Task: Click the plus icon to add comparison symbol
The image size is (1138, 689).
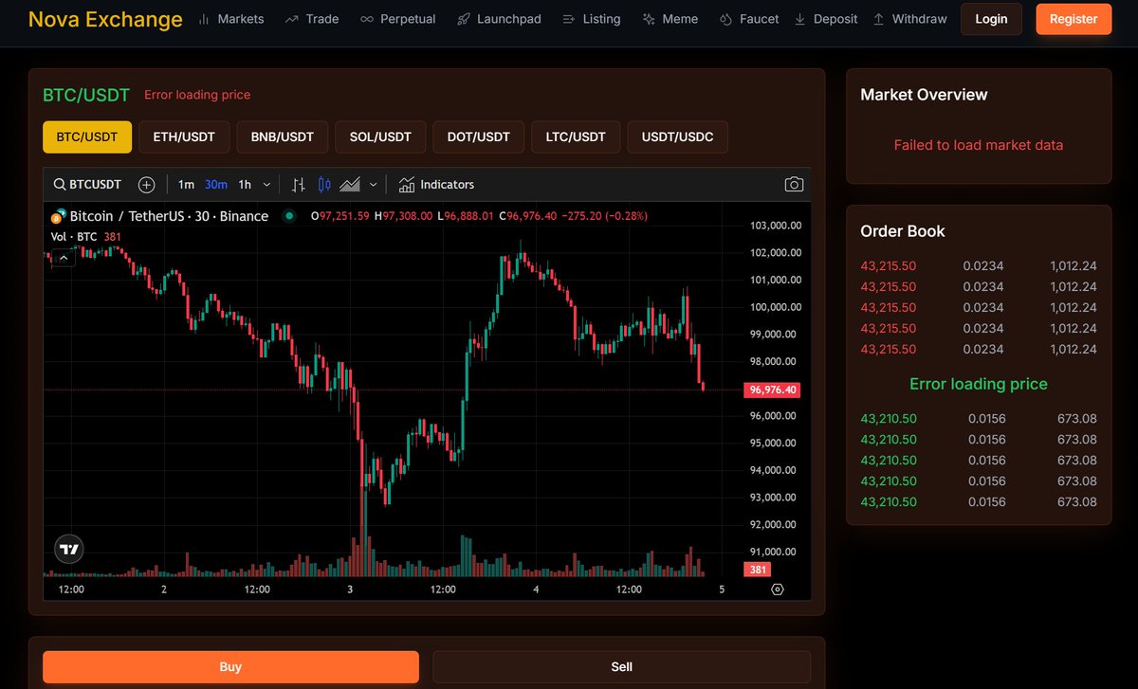Action: [x=146, y=184]
